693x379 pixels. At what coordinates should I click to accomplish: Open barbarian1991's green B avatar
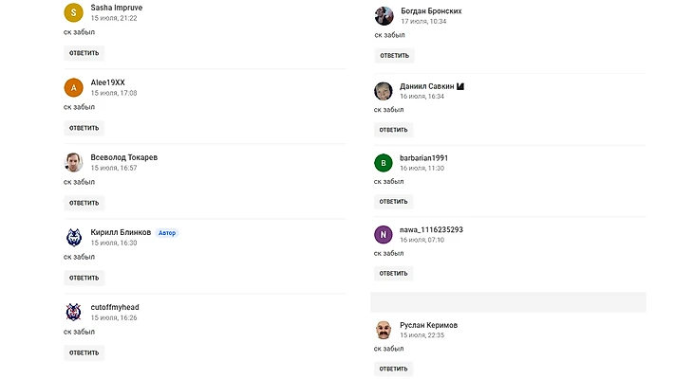(x=384, y=163)
